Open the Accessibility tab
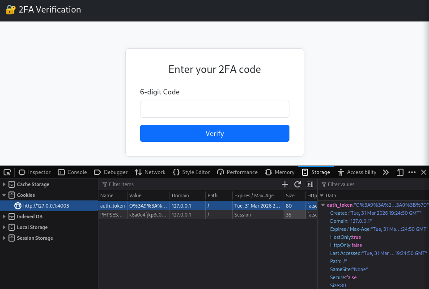Screen dimensions: 429x289 [x=357, y=172]
